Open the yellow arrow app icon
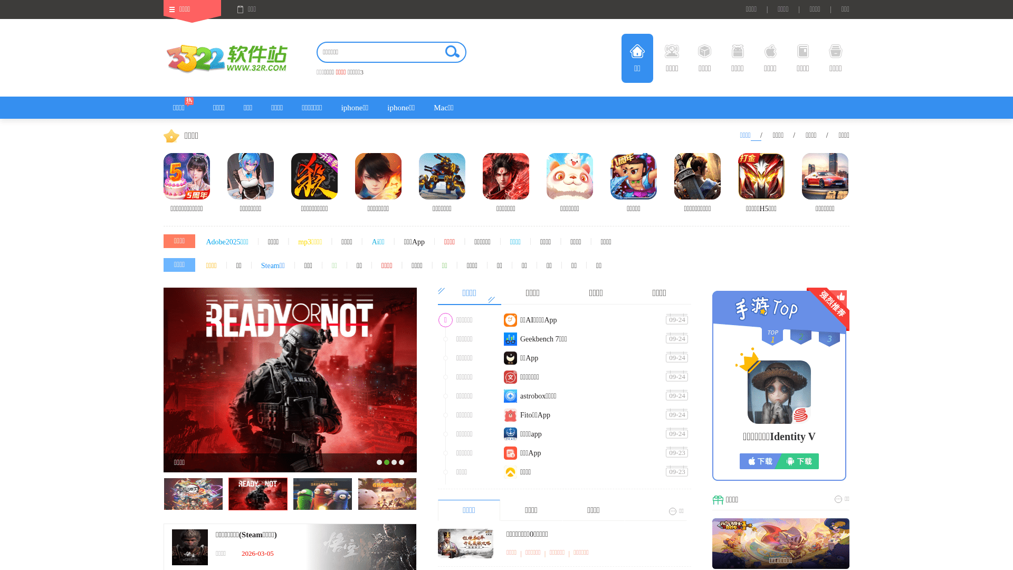Screen dimensions: 1013x570 click(510, 472)
